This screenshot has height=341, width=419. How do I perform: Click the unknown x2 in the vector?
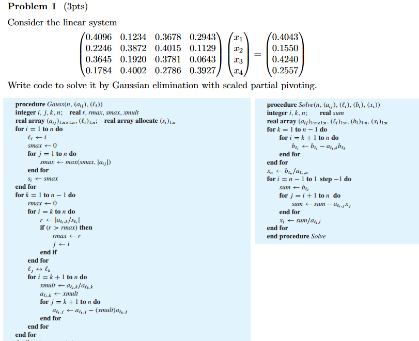click(x=238, y=49)
